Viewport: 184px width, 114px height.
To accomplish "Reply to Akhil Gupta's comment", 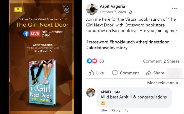I will [116, 110].
